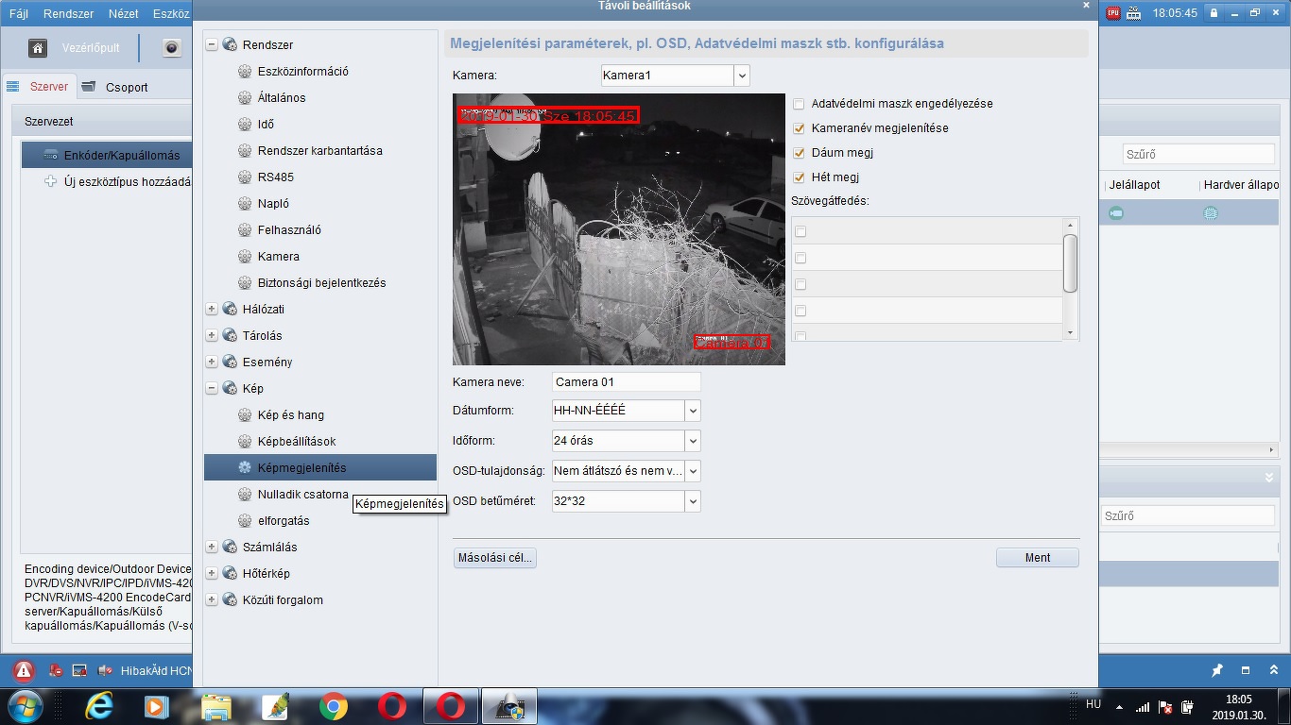1291x725 pixels.
Task: Click the alarm device icon beside the warning icon
Action: tap(57, 670)
